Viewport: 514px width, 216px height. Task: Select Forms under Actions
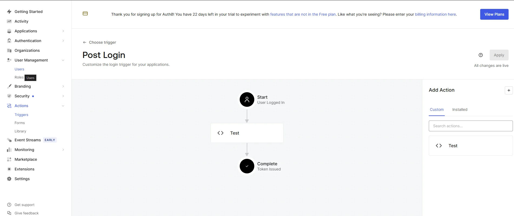19,123
